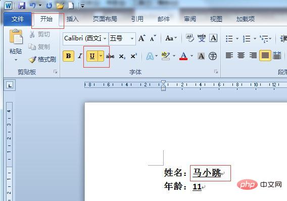287x201 pixels.
Task: Open the 页面布局 tab
Action: [x=105, y=19]
